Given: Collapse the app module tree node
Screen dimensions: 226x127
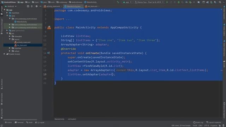Looking at the screenshot, I should coord(5,10).
